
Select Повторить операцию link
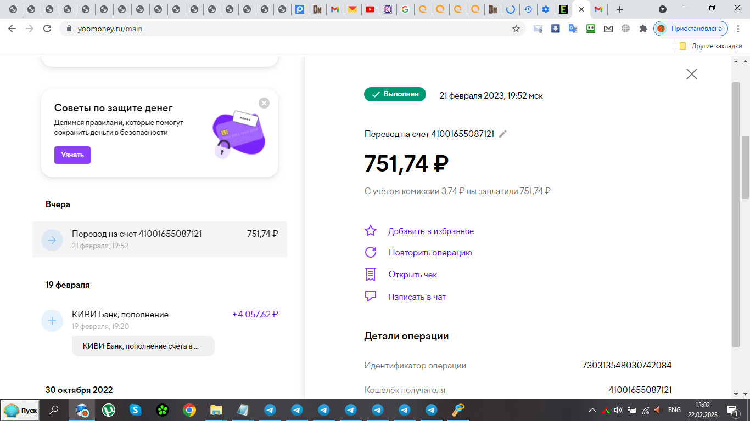[x=430, y=253]
